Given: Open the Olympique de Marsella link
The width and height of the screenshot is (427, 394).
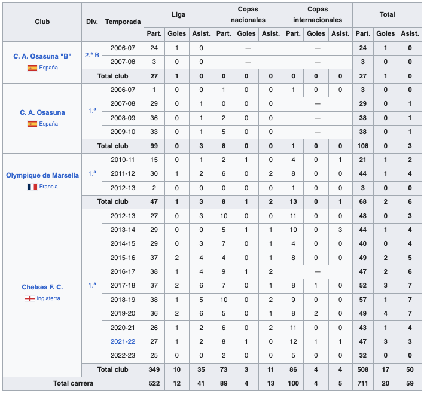Looking at the screenshot, I should [42, 175].
